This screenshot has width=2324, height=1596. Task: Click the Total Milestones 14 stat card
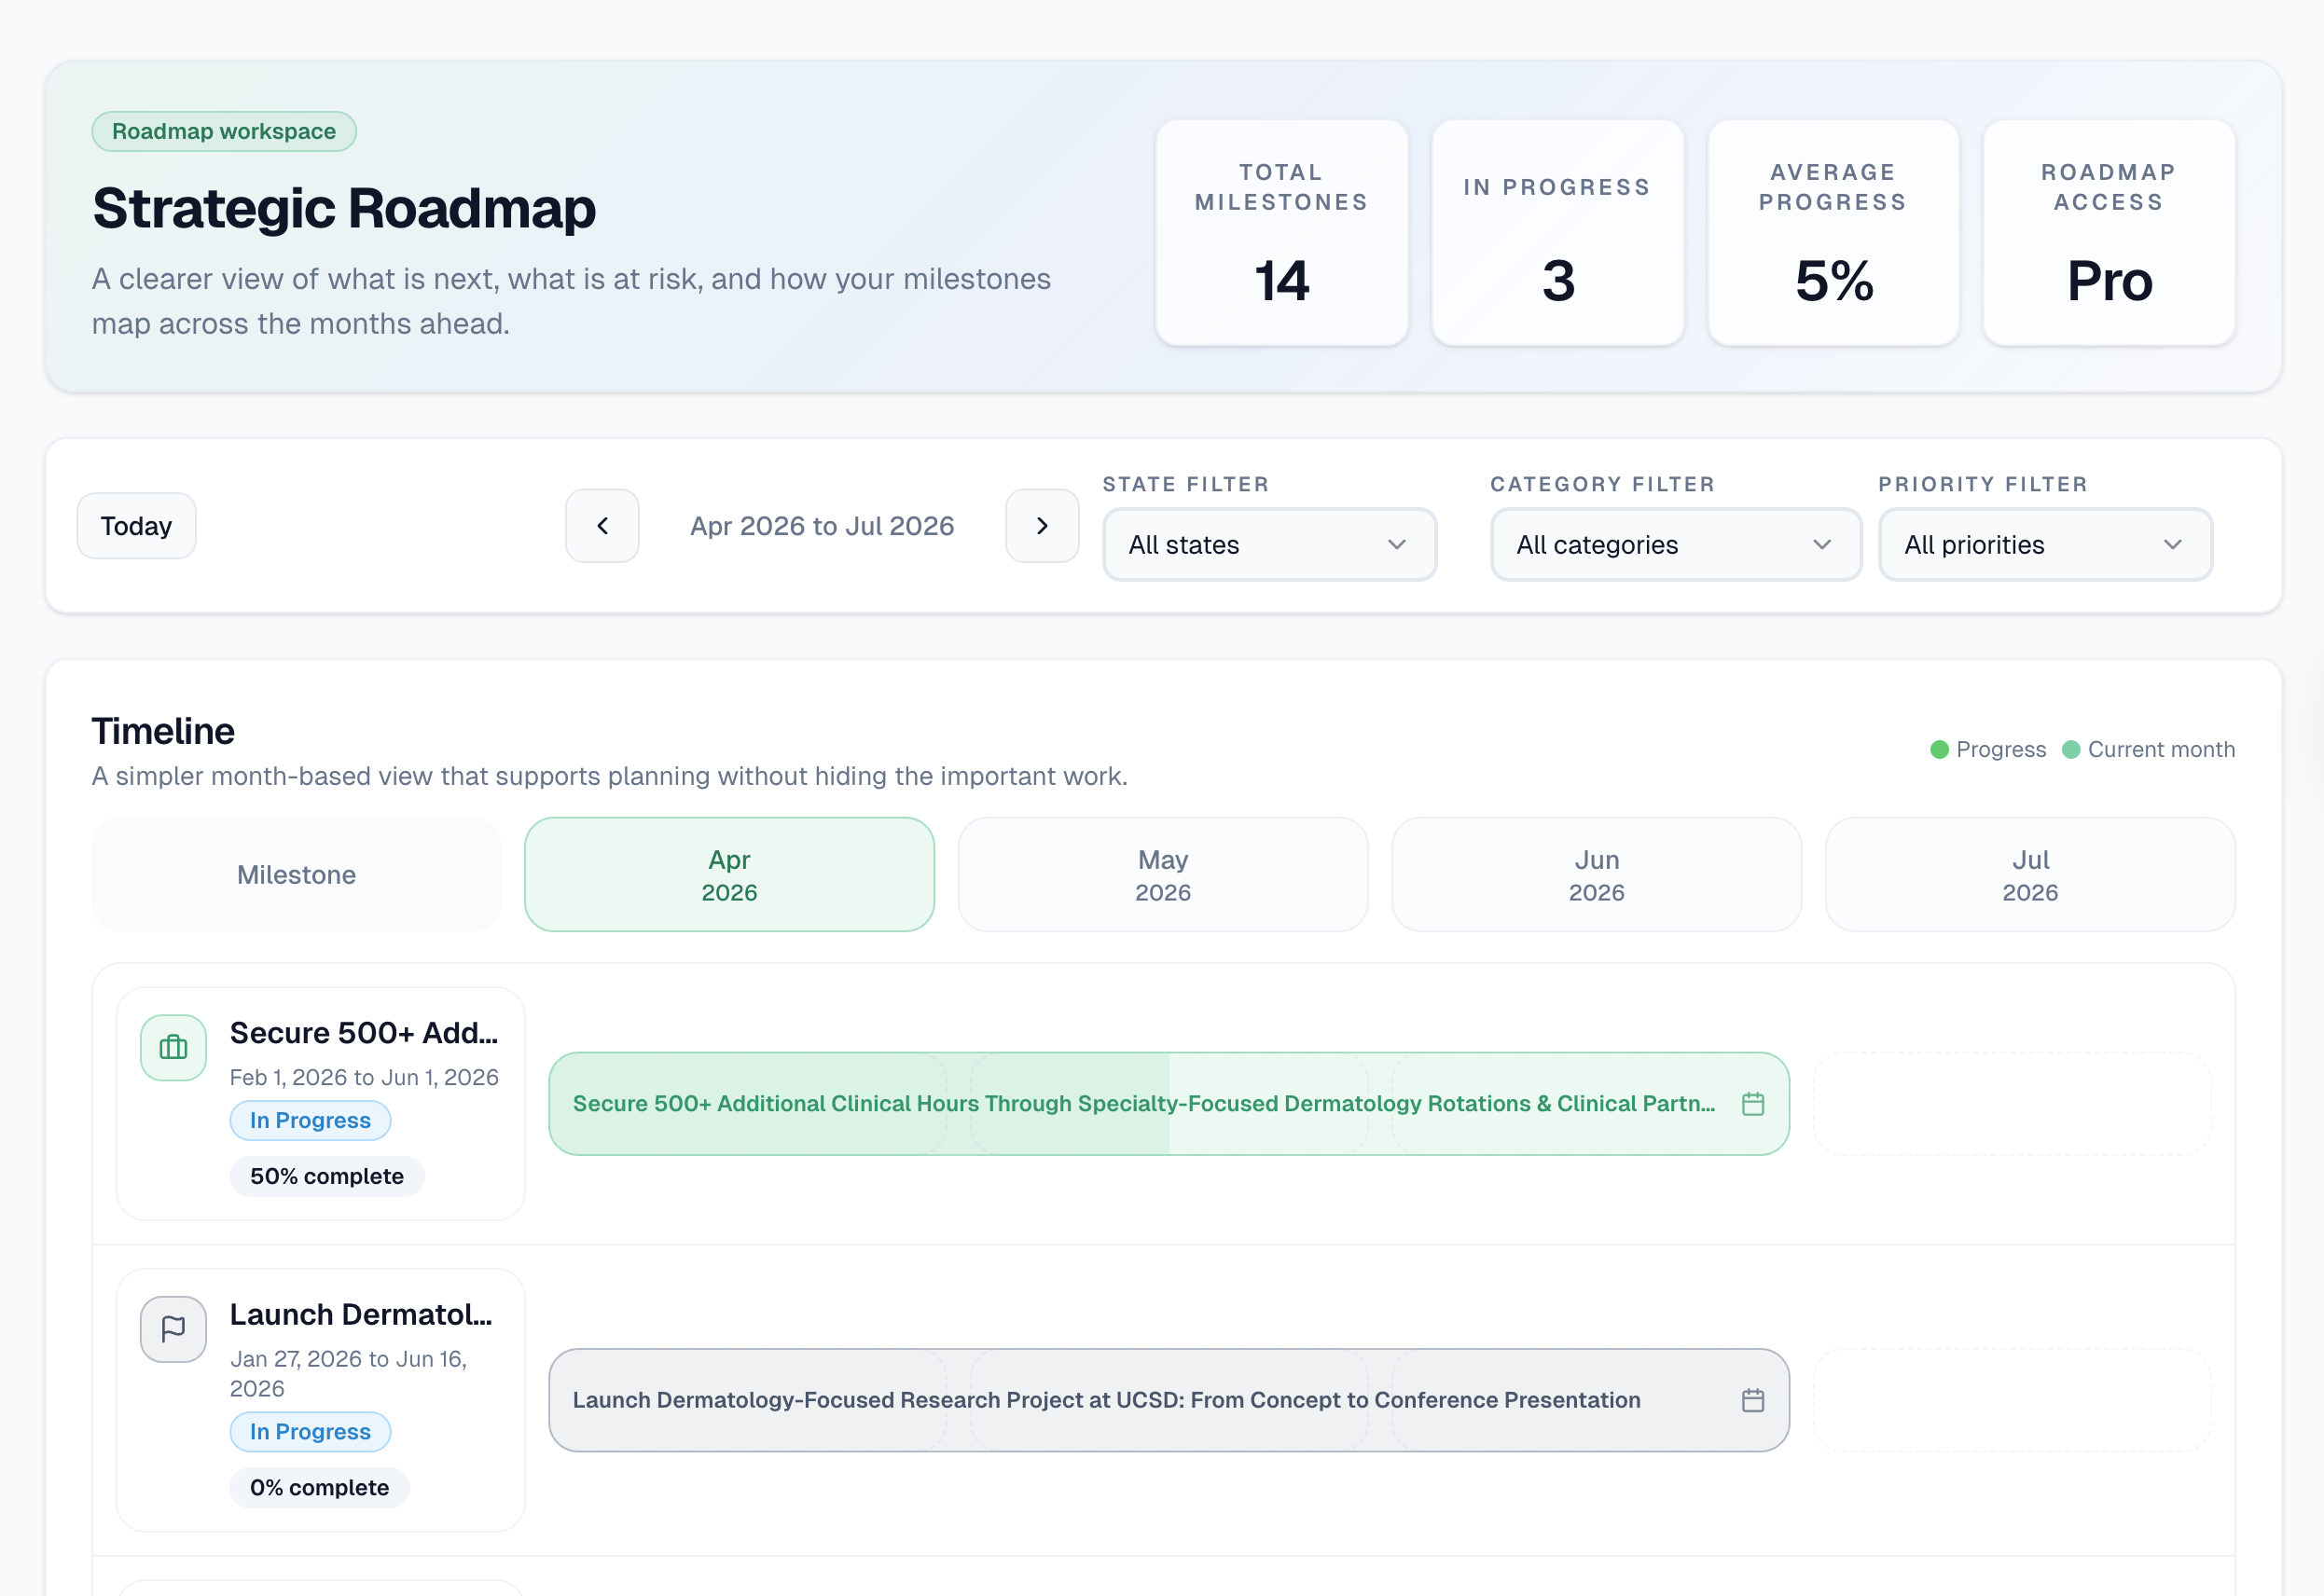click(x=1281, y=233)
